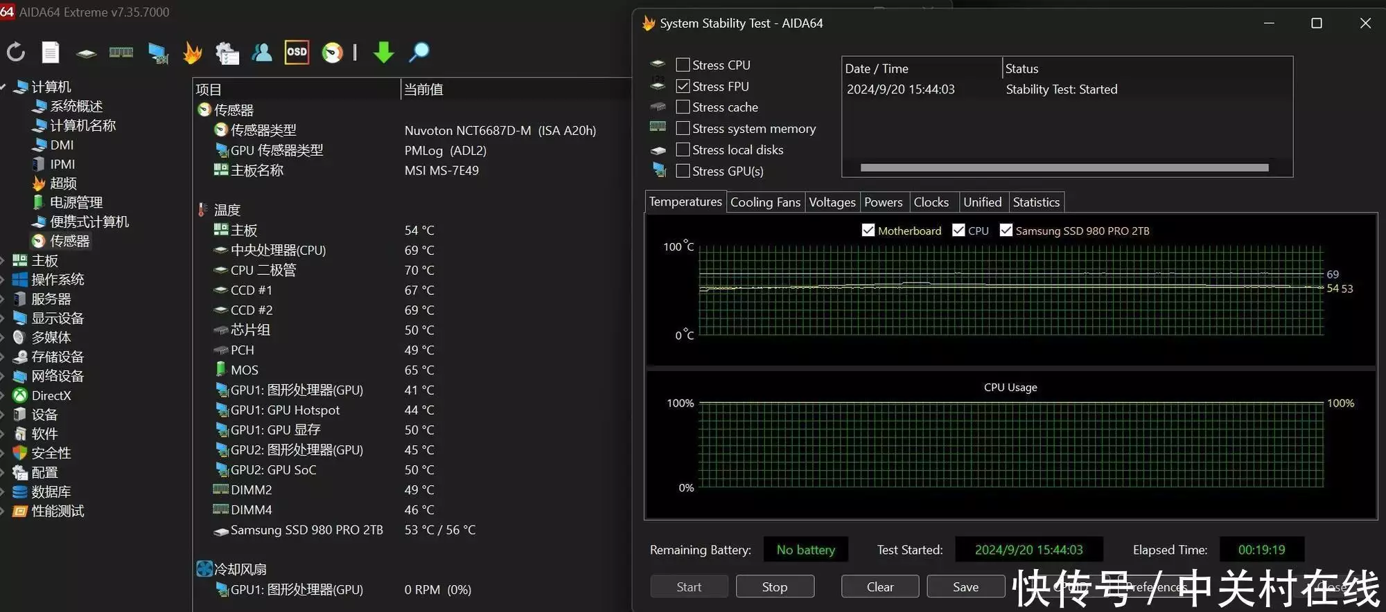Image resolution: width=1386 pixels, height=612 pixels.
Task: Switch to the Powers tab
Action: (884, 202)
